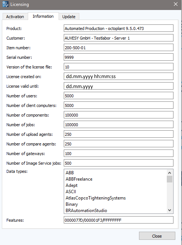This screenshot has height=245, width=182.
Task: Click the Close button
Action: (157, 236)
